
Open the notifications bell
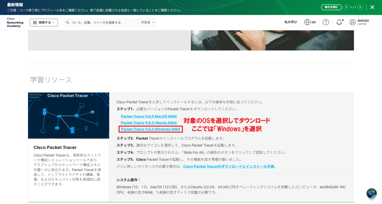tap(339, 22)
